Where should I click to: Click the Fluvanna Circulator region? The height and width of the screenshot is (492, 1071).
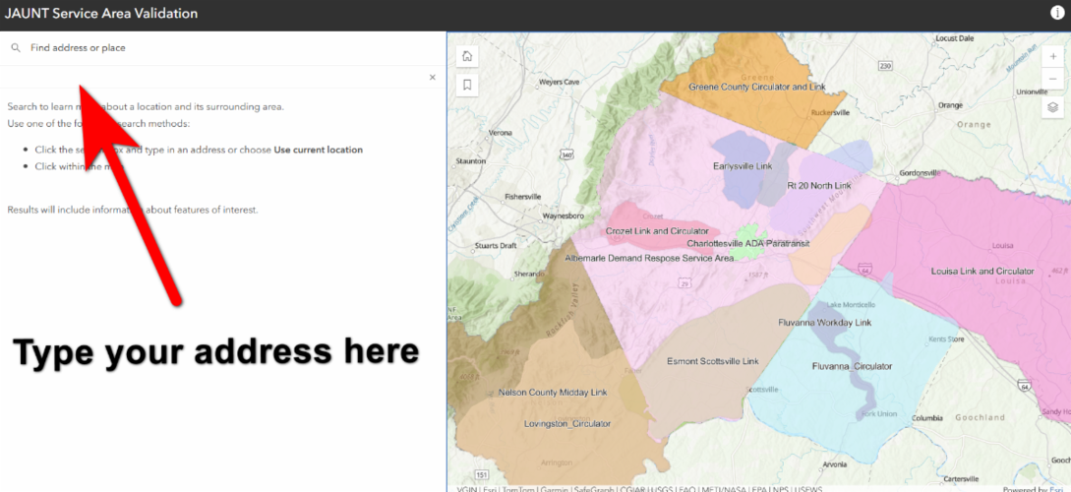tap(852, 366)
